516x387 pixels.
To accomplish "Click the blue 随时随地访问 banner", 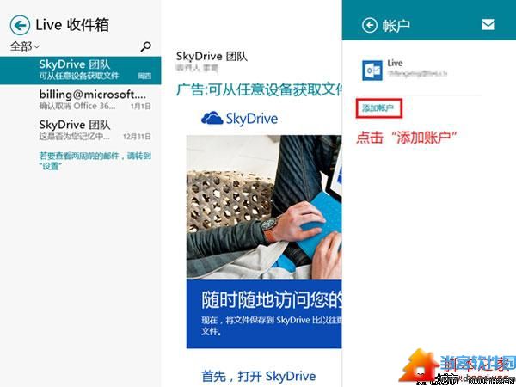I will click(264, 314).
